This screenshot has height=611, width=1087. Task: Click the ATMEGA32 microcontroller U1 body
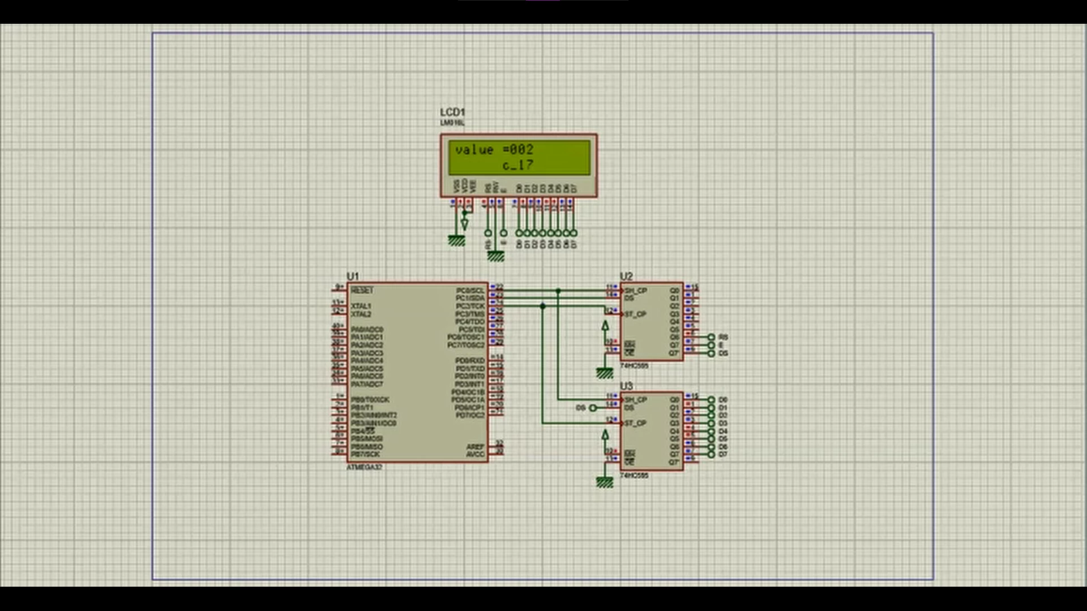click(x=416, y=373)
